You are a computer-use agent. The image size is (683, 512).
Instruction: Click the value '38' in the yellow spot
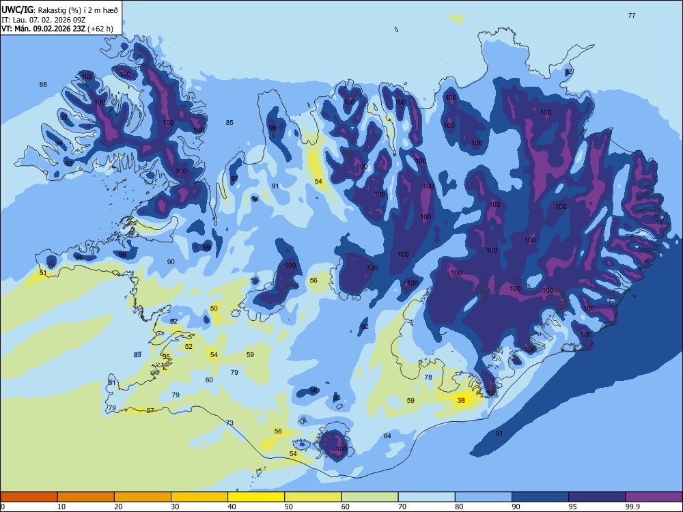click(461, 400)
